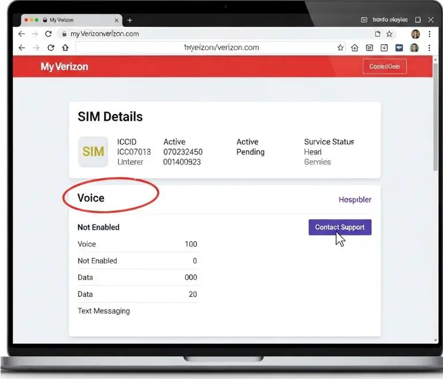Click the top address bar URL text
The width and height of the screenshot is (443, 379).
tap(105, 34)
